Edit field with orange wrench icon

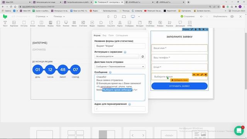tap(202, 75)
